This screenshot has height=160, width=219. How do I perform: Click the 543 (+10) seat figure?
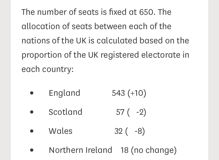click(x=129, y=93)
